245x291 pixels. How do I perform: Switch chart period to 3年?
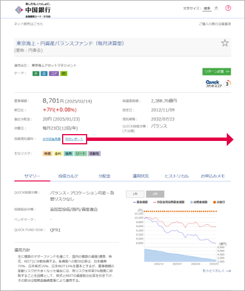pyautogui.click(x=155, y=194)
